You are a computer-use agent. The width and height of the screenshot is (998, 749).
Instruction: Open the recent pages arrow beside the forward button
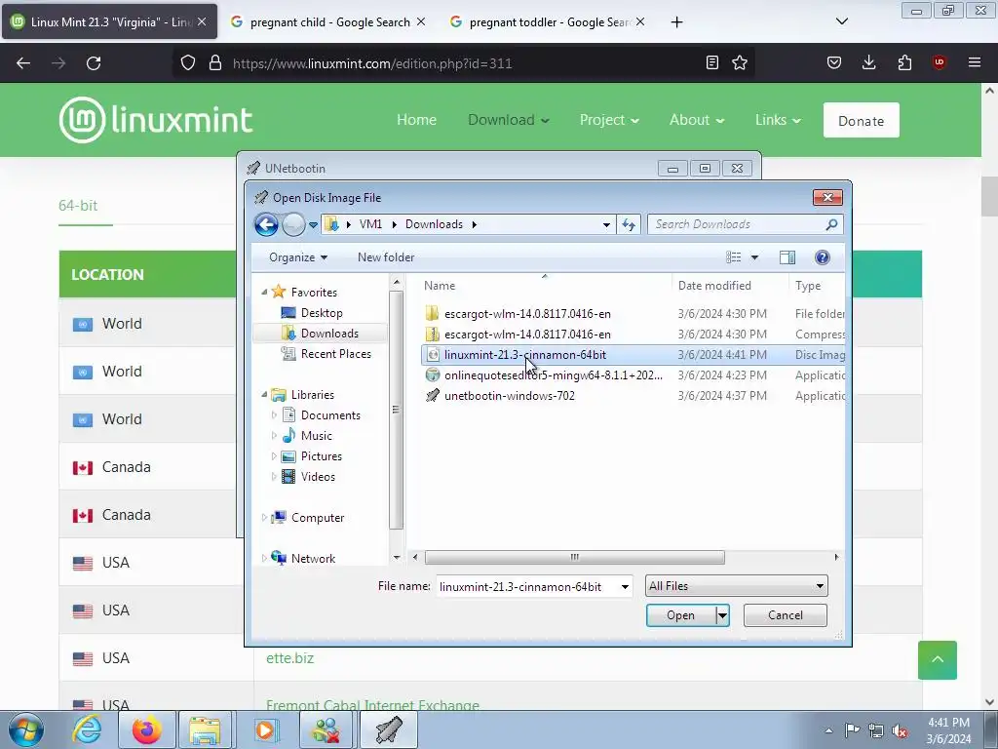313,225
